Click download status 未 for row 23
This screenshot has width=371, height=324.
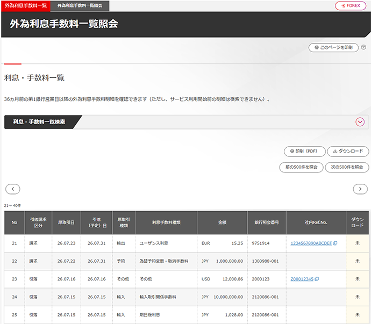(358, 279)
